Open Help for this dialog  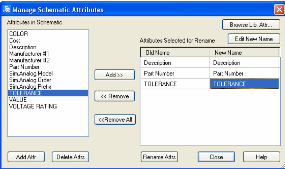pos(261,157)
